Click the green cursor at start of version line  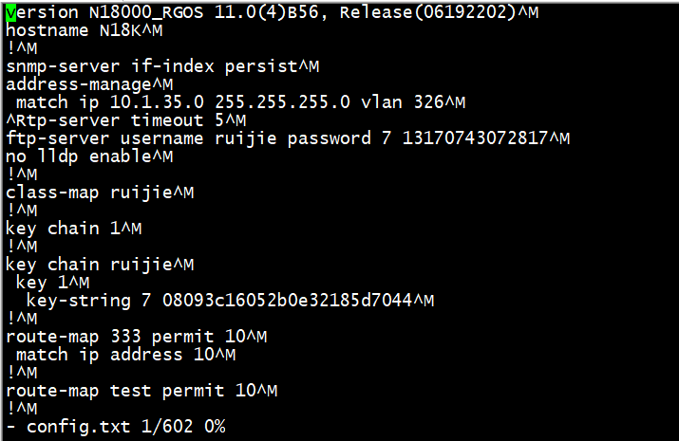10,12
